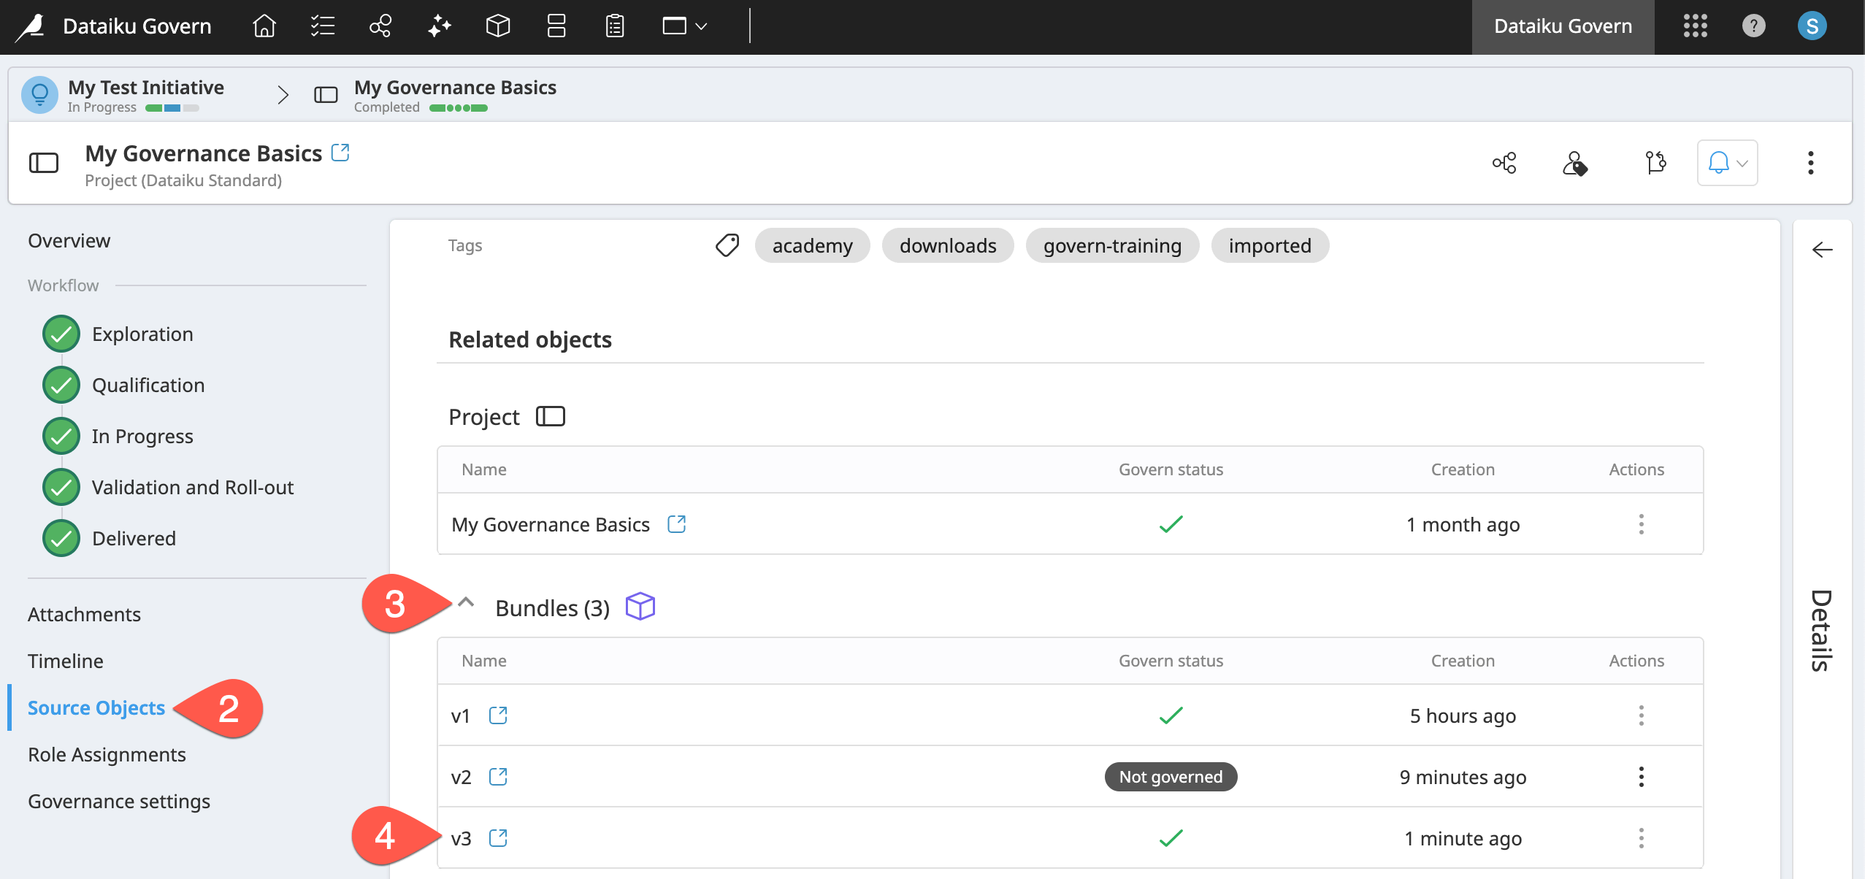Click the v3 bundle name

[461, 839]
